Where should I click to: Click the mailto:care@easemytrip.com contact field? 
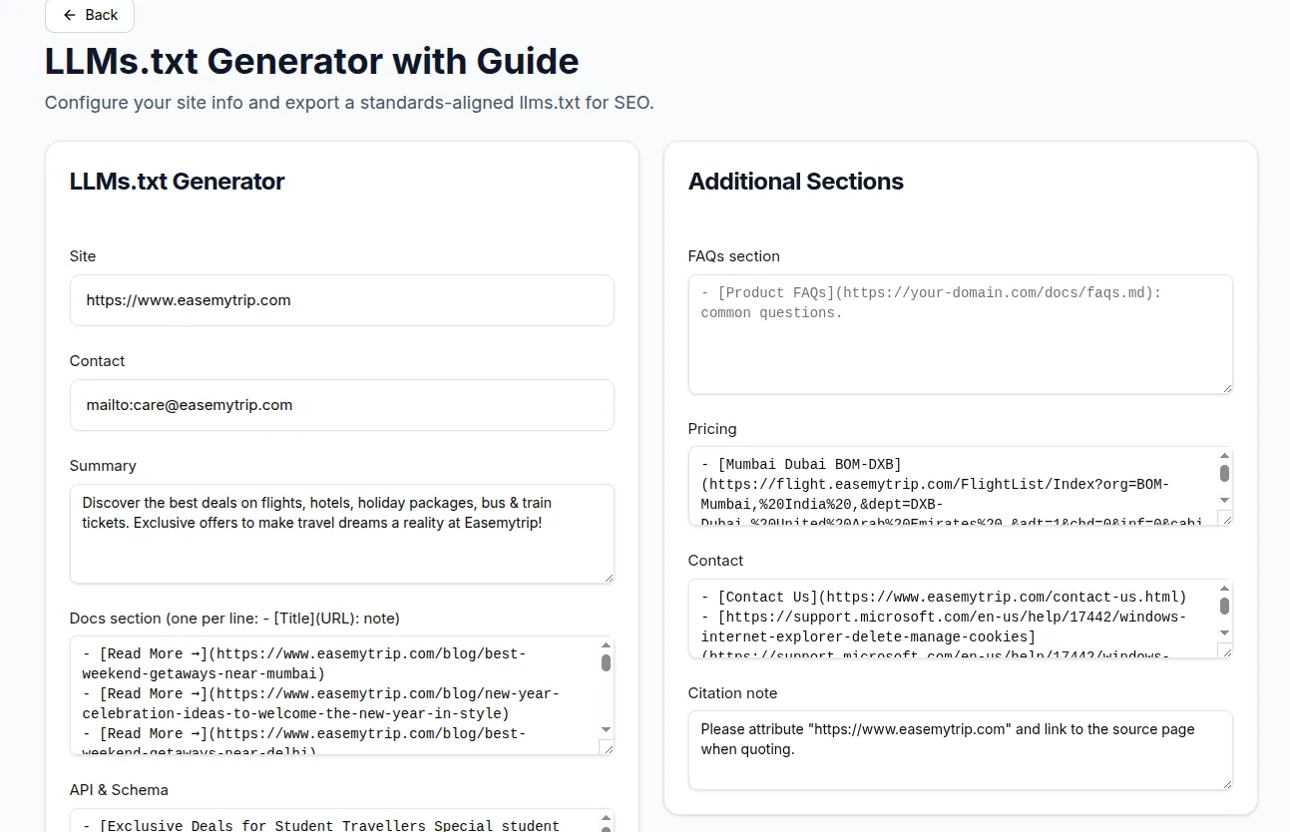click(341, 405)
